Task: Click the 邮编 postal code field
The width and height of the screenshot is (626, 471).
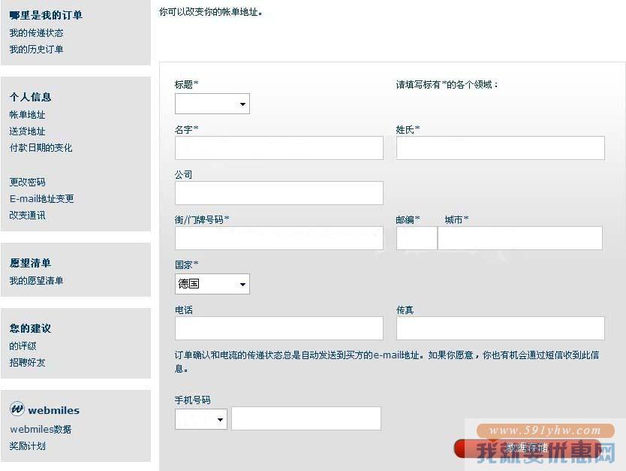Action: (x=417, y=238)
